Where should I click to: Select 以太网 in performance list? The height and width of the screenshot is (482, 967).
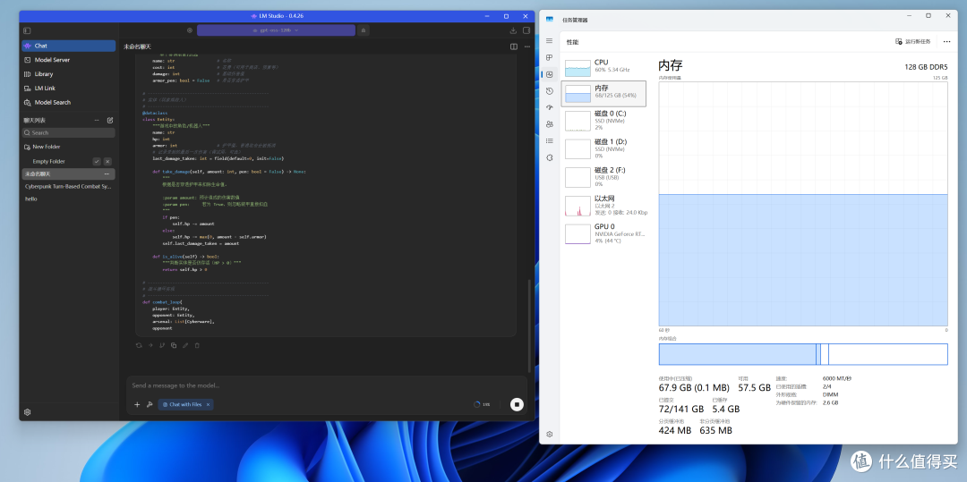pos(604,205)
